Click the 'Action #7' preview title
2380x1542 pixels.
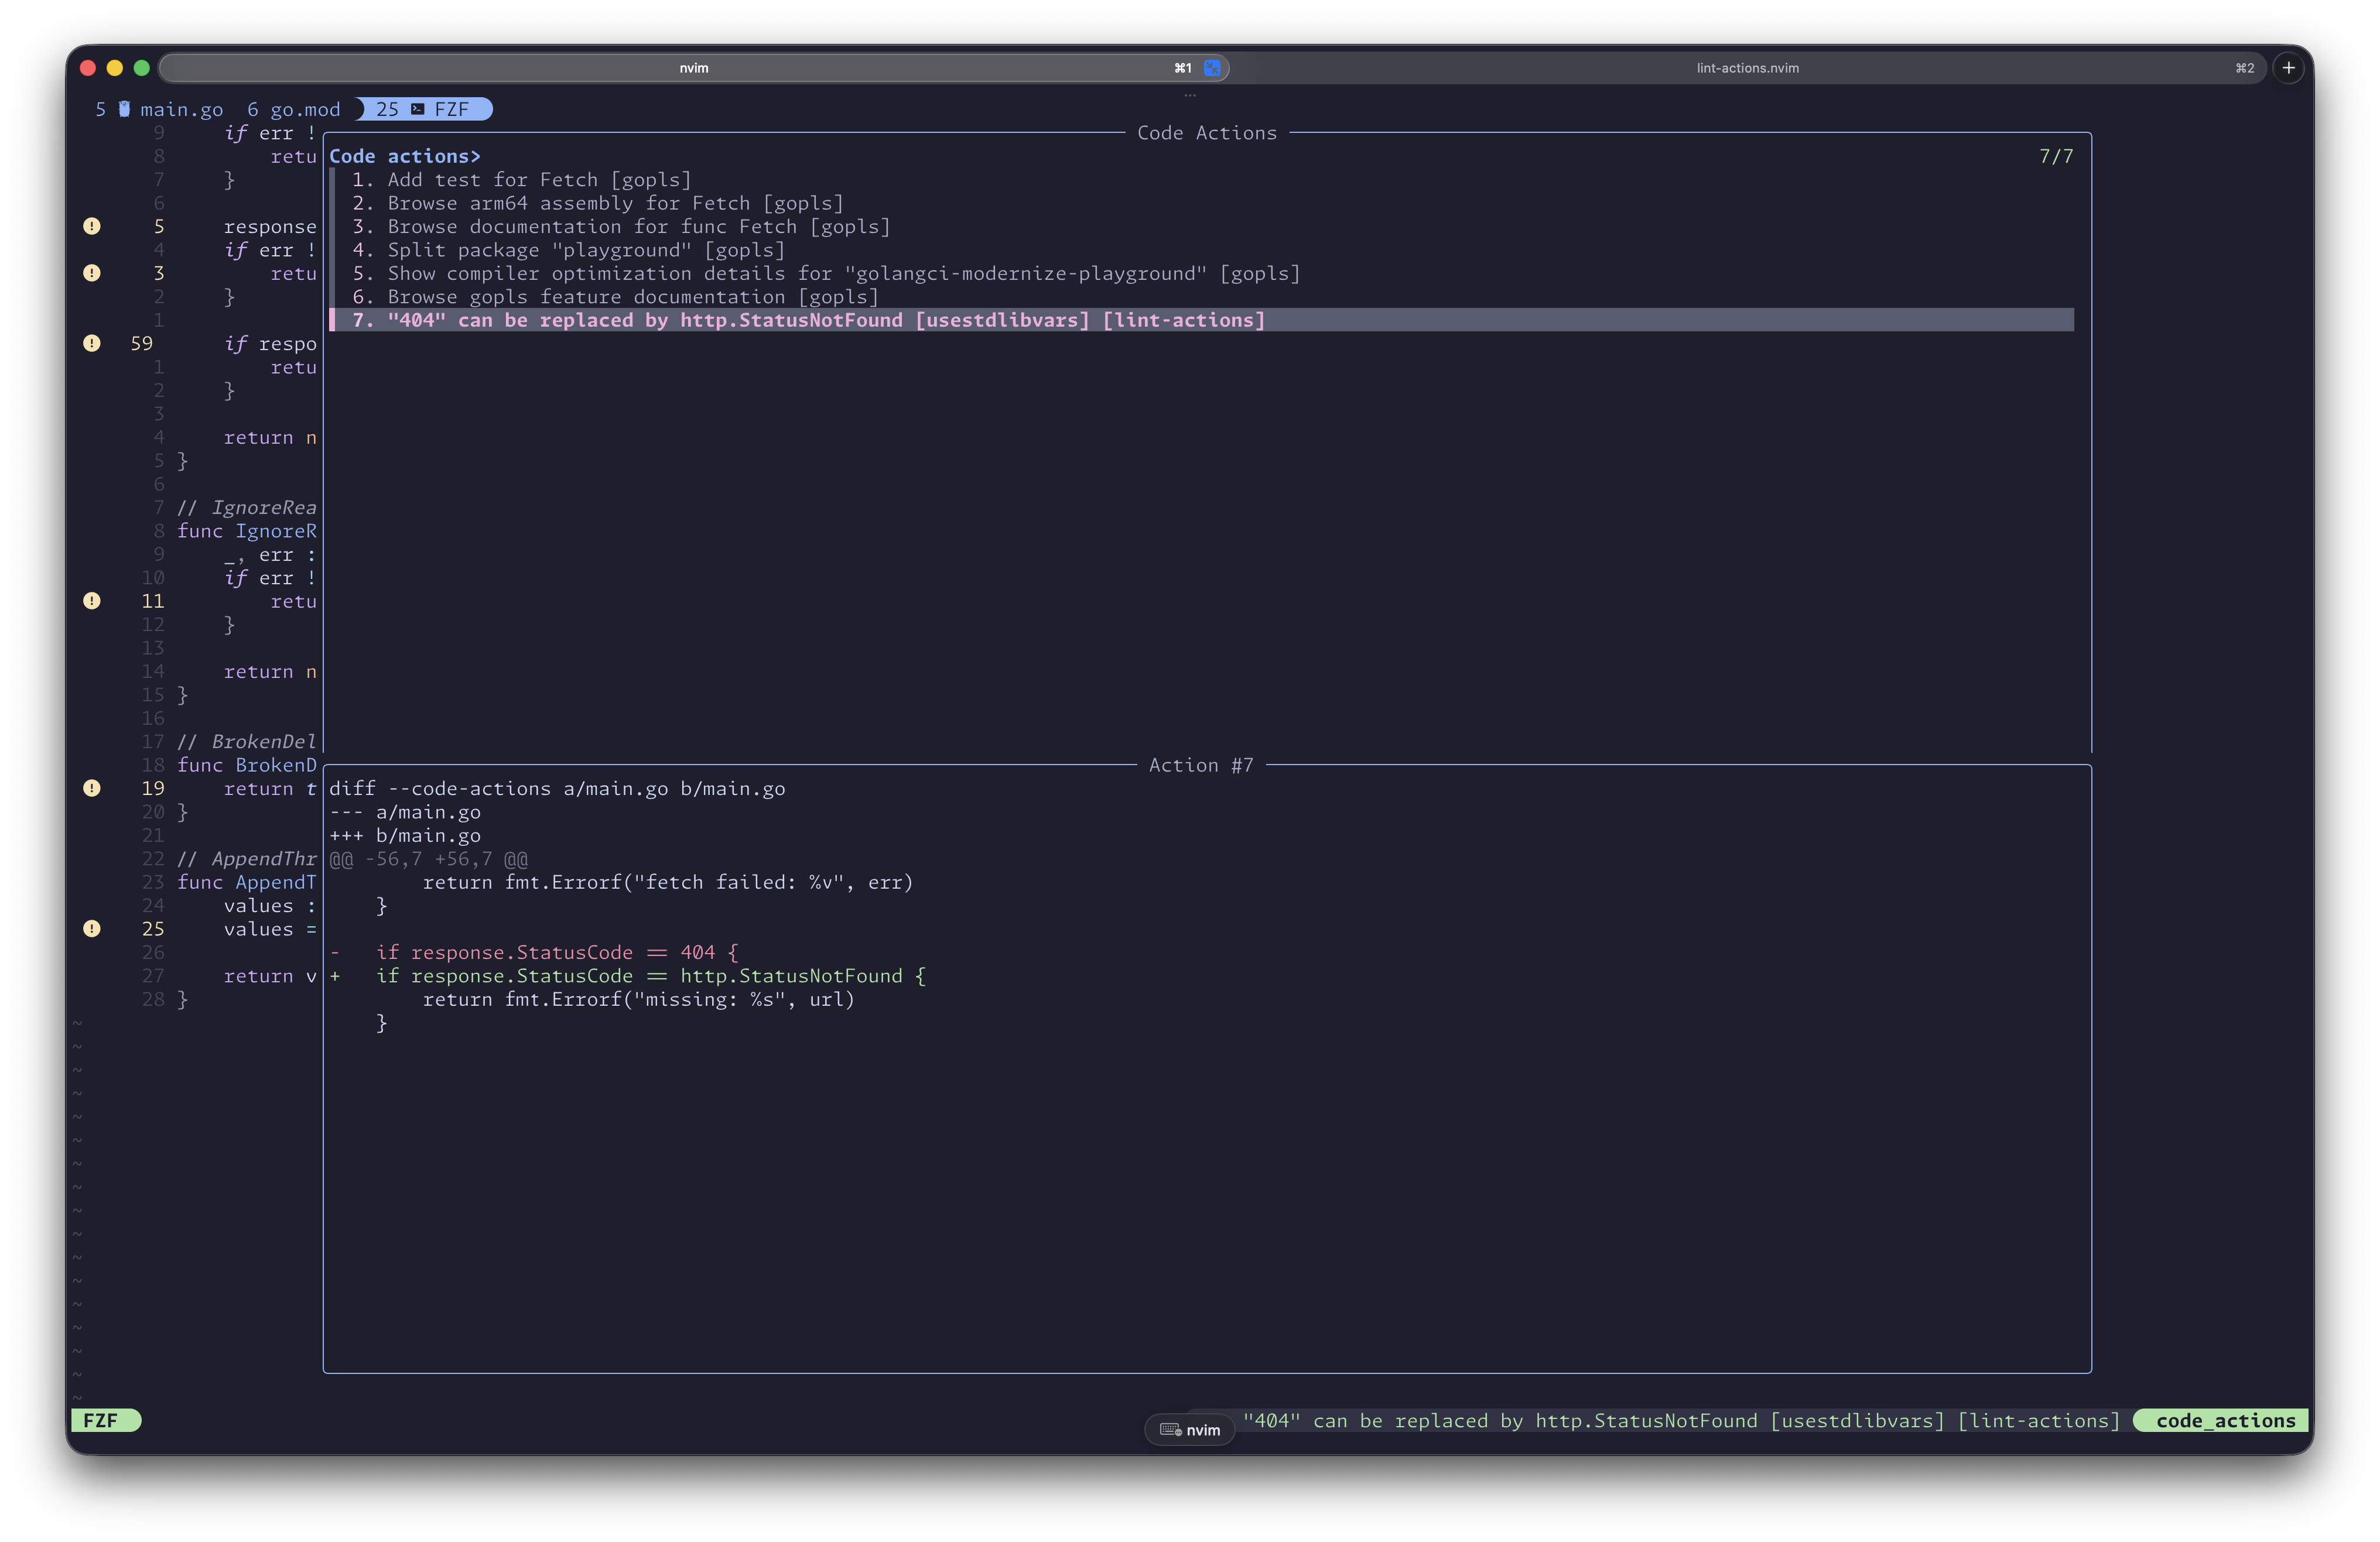coord(1200,766)
